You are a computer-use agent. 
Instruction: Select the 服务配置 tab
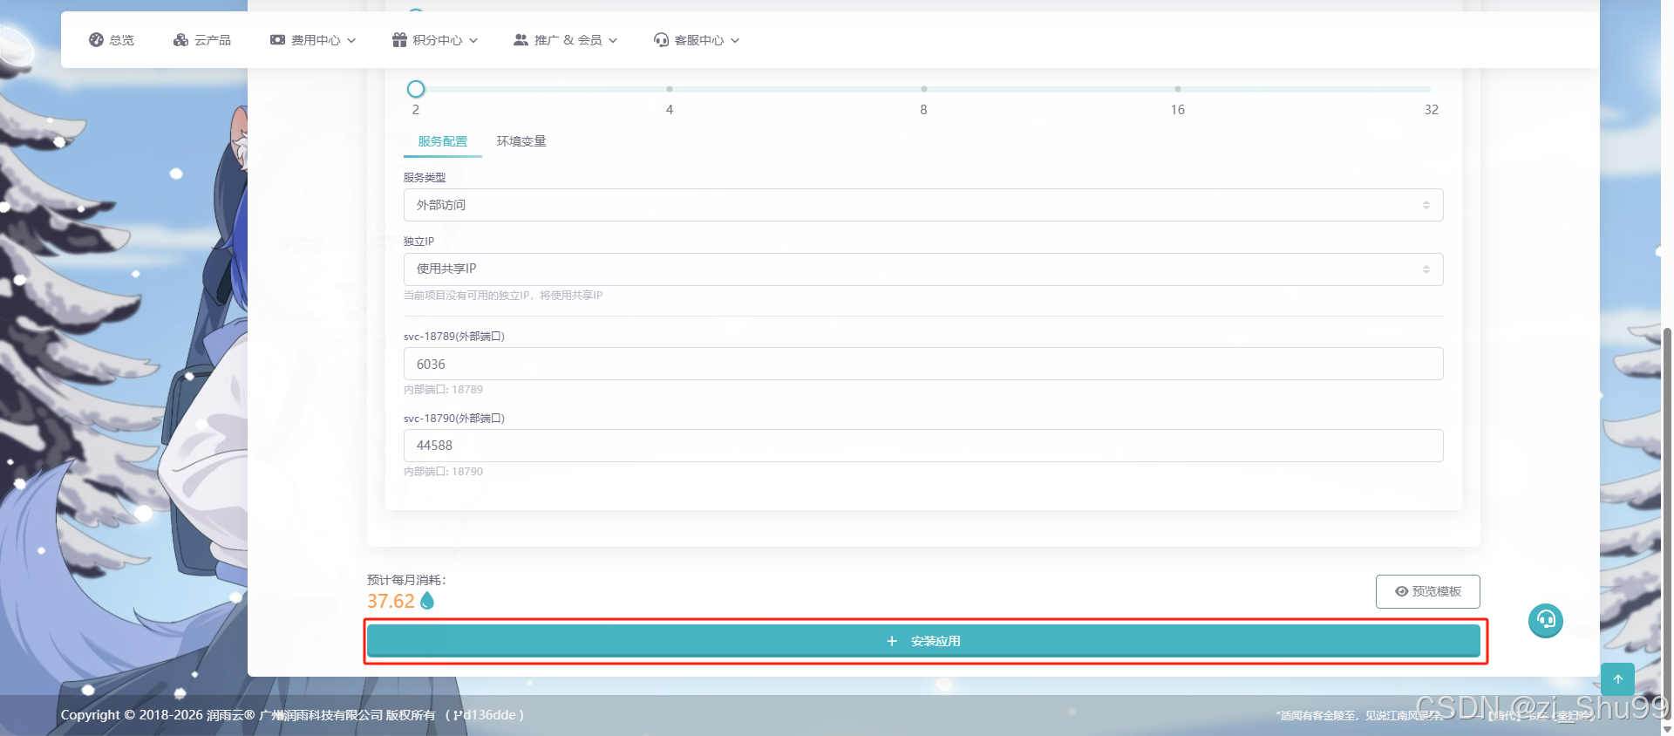point(442,141)
